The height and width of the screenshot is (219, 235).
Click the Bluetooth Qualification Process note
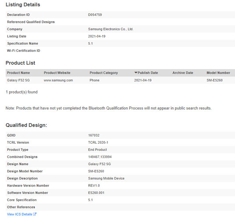tap(108, 108)
